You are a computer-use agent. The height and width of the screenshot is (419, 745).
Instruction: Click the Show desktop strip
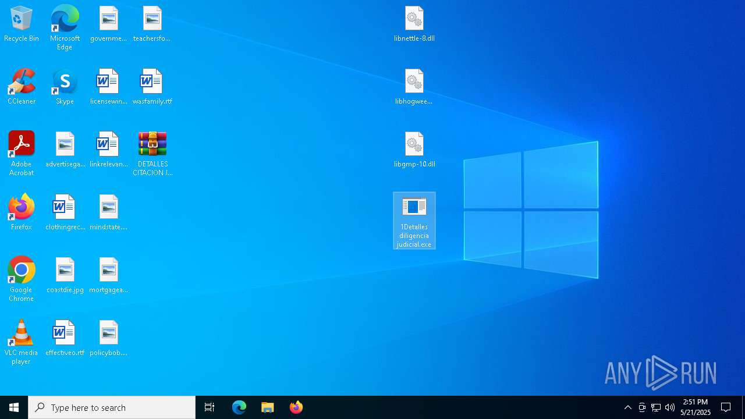click(743, 407)
